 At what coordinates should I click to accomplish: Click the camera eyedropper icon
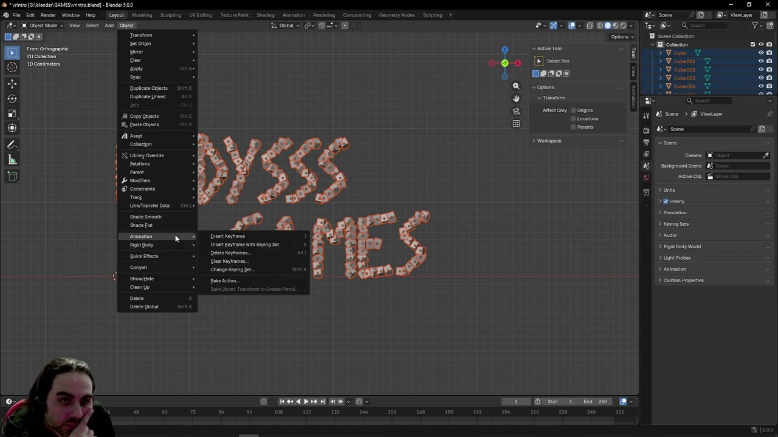tap(766, 155)
